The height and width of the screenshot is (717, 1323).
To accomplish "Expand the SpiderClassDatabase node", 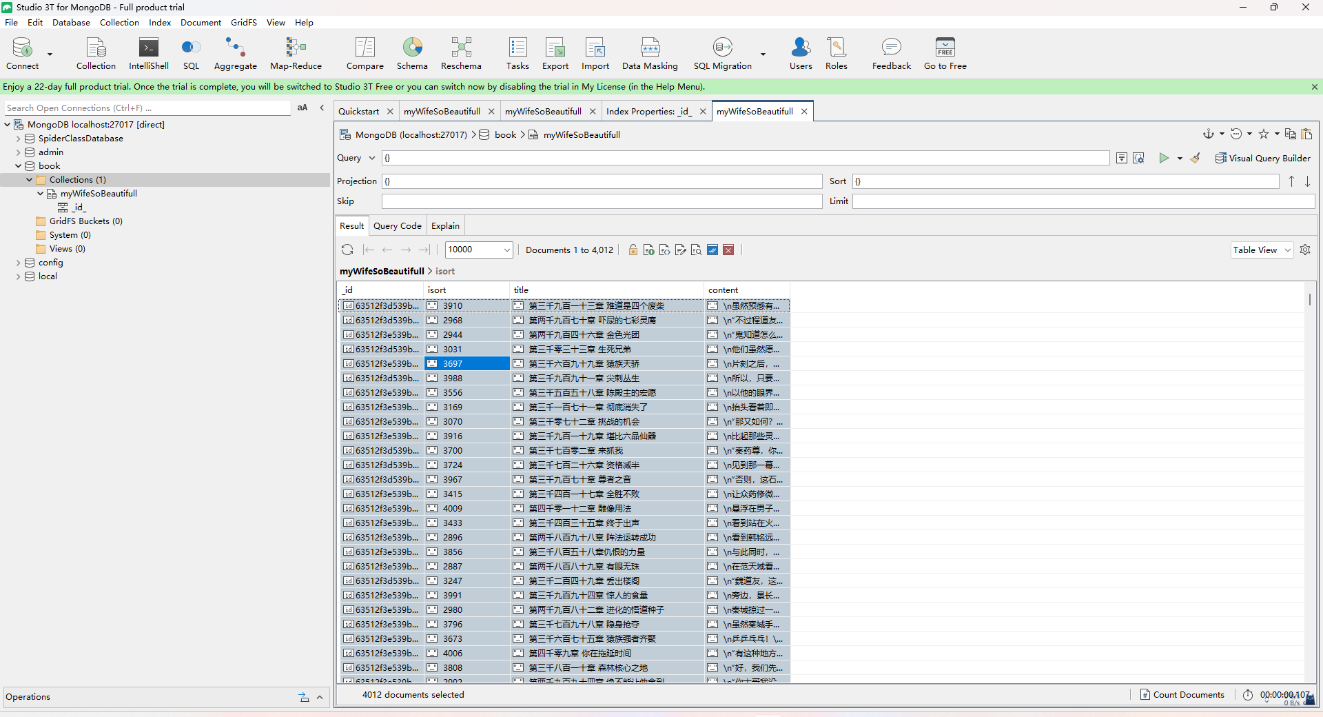I will 19,139.
